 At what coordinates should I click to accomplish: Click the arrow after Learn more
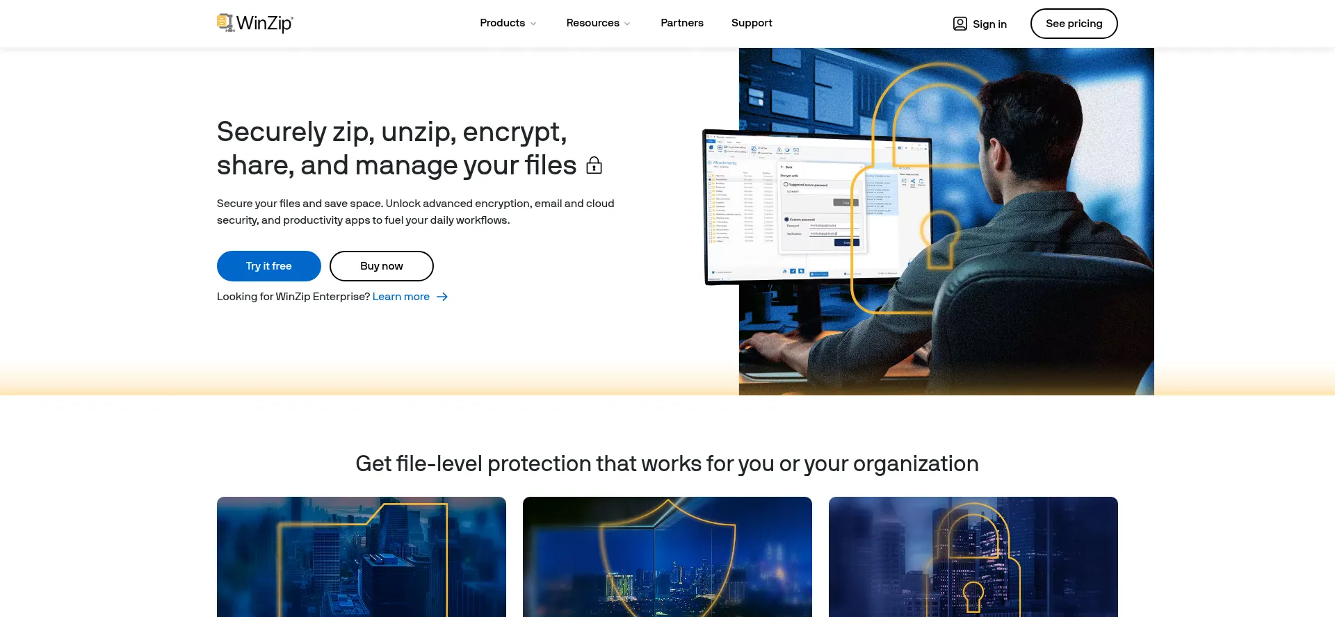442,297
